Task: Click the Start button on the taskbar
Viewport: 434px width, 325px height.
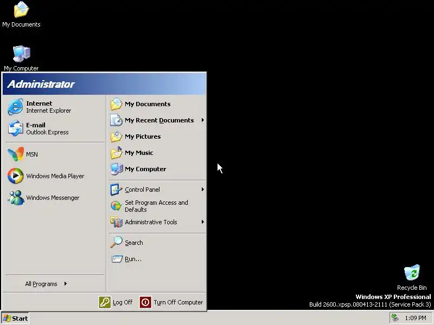Action: coord(15,318)
